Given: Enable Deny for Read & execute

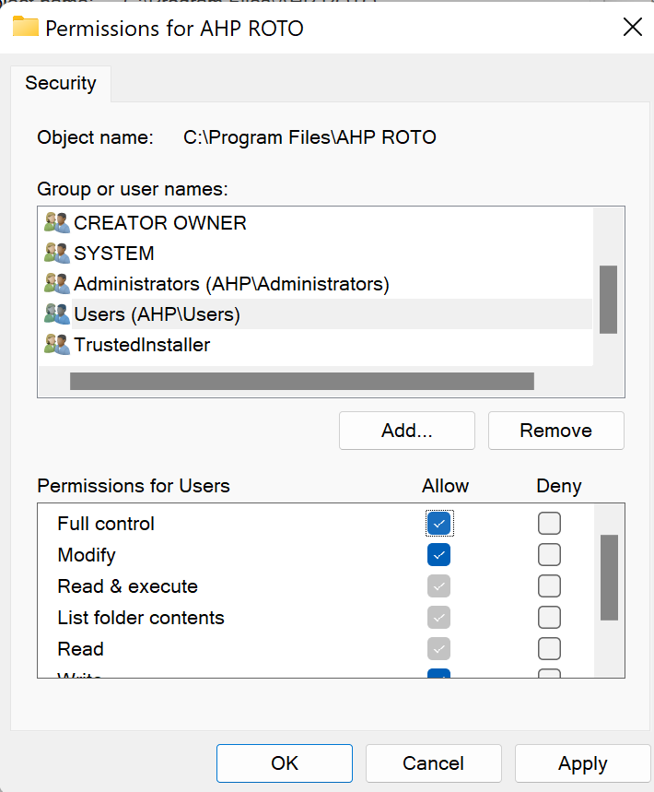Looking at the screenshot, I should (549, 585).
